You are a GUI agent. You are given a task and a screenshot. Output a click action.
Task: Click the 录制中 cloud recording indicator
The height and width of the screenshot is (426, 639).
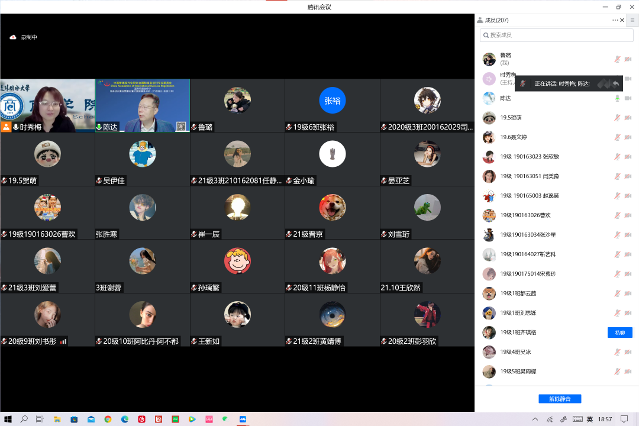point(24,37)
